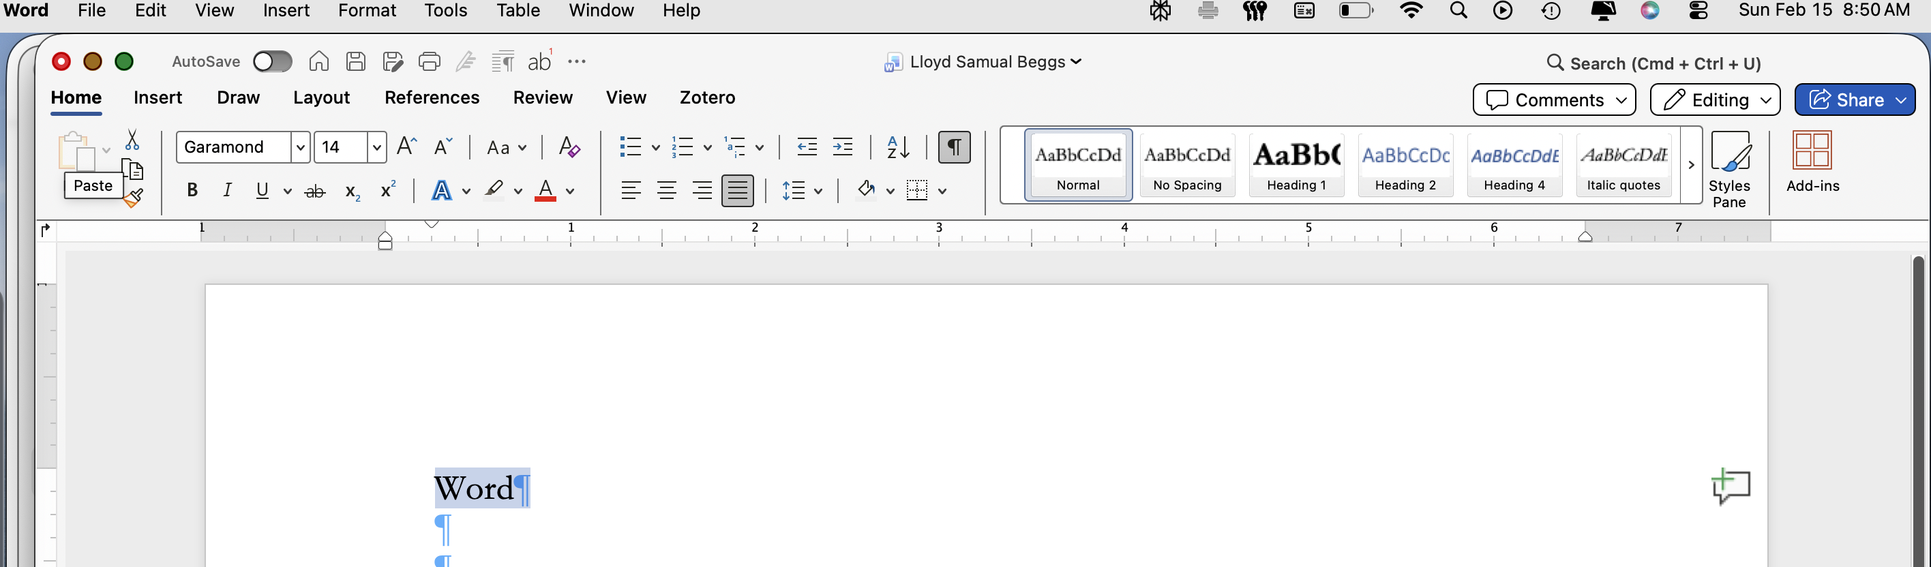Open Format menu in menu bar
Viewport: 1931px width, 567px height.
[x=367, y=10]
